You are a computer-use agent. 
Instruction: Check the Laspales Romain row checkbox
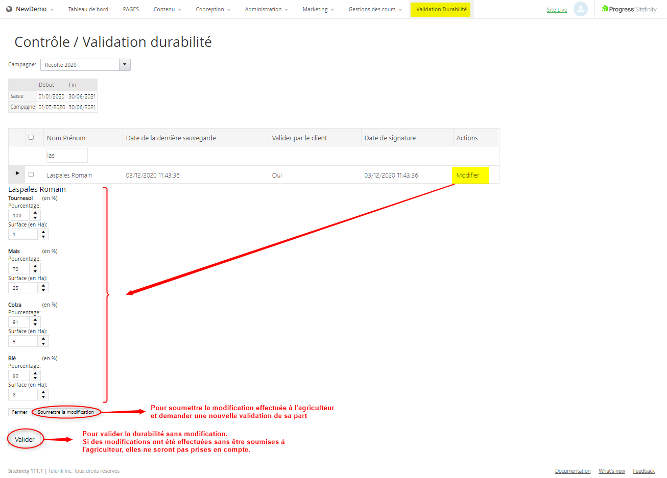point(31,174)
